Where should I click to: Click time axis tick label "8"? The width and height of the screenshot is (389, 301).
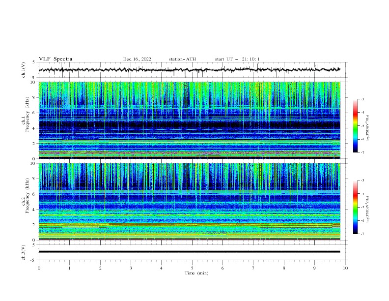pos(284,268)
